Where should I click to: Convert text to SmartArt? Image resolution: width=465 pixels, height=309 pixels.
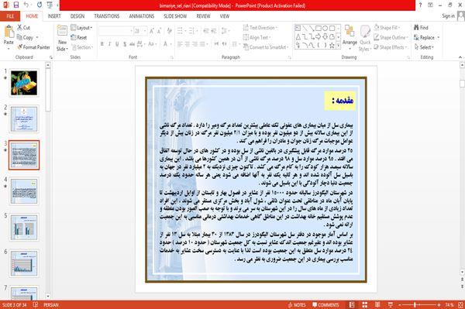pyautogui.click(x=266, y=47)
